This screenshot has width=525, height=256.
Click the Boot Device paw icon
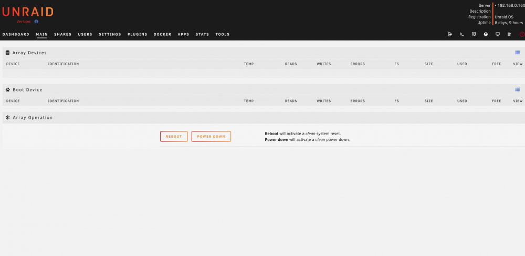tap(8, 90)
